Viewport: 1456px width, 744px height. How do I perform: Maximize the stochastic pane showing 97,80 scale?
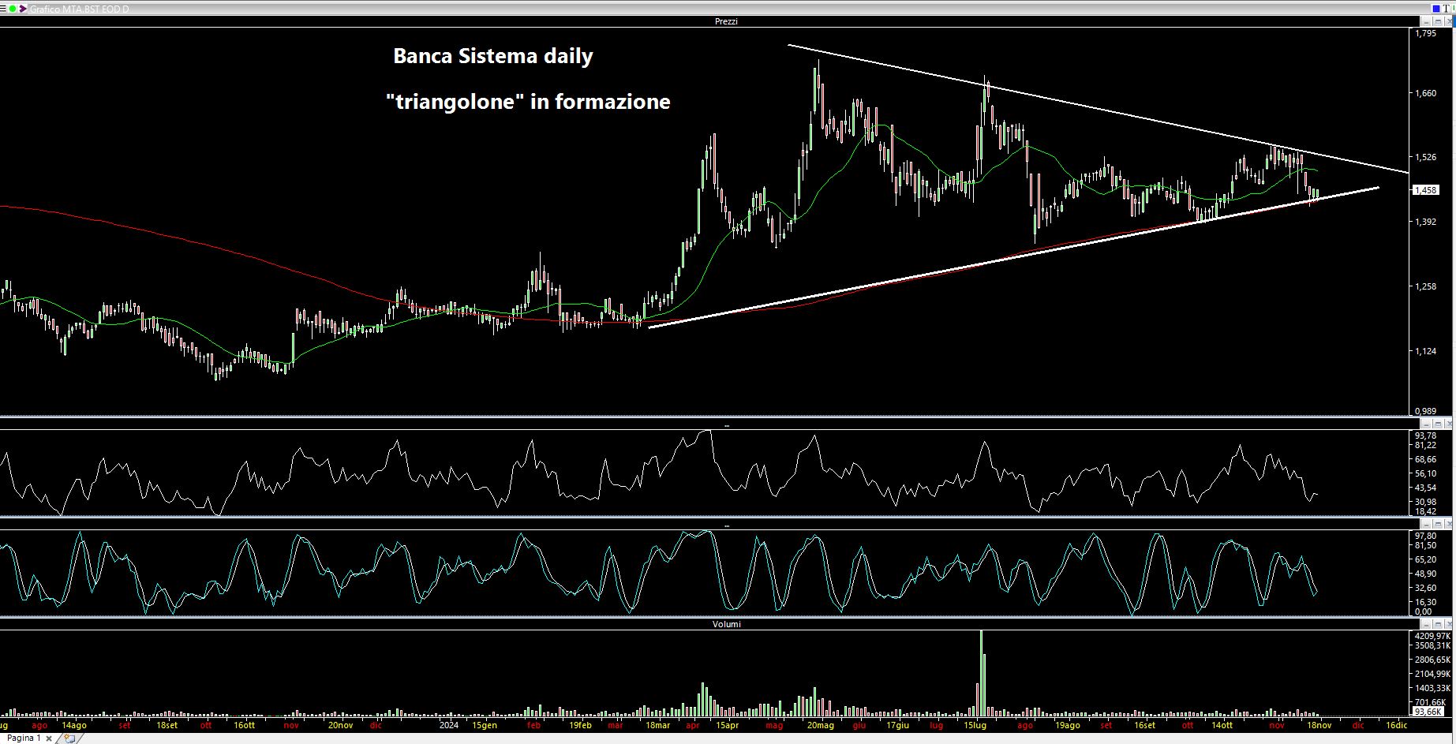[x=1438, y=525]
